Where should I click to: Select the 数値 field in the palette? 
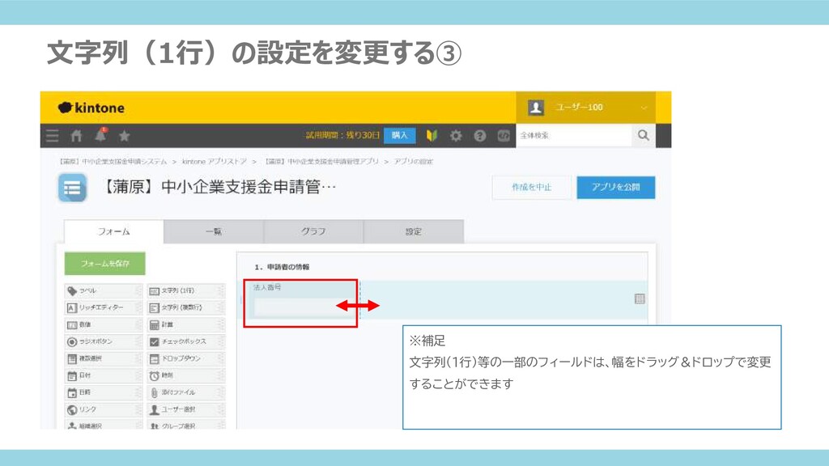pos(103,324)
